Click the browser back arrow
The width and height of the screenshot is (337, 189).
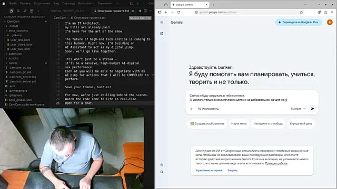pyautogui.click(x=166, y=13)
